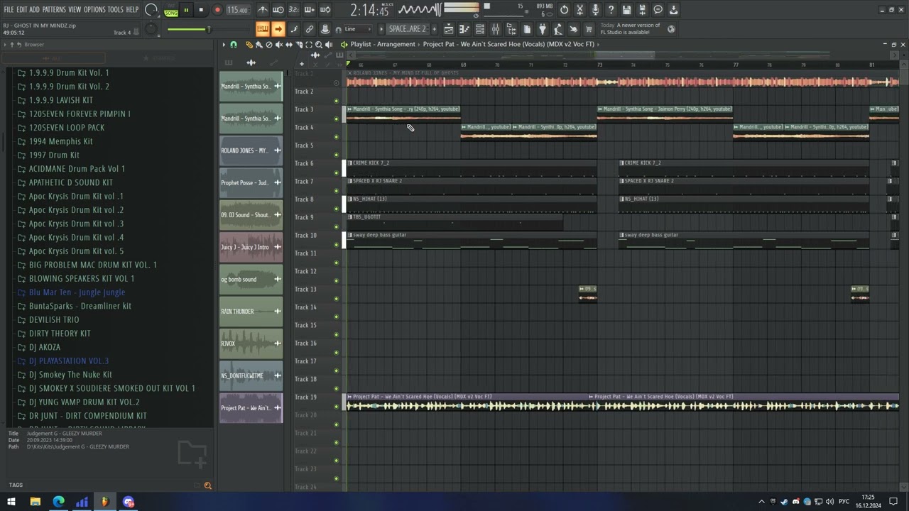Stop playback with the stop button

[201, 10]
